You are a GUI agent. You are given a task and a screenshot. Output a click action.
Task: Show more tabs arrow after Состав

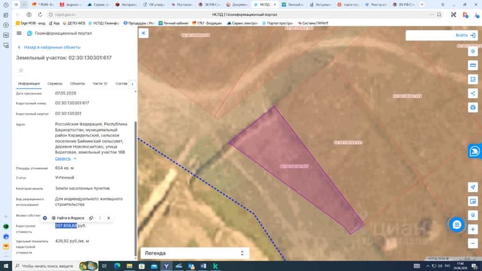point(132,84)
